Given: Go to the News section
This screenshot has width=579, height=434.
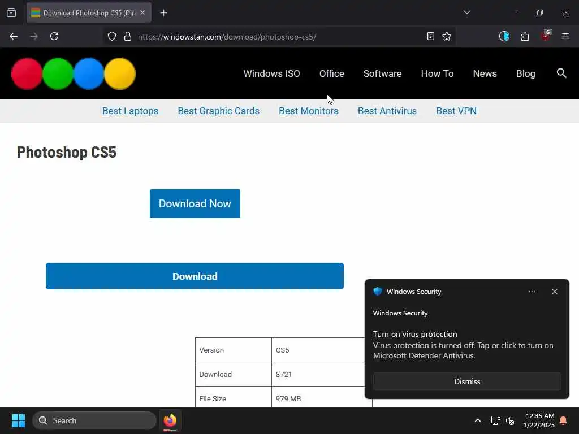Looking at the screenshot, I should point(485,73).
